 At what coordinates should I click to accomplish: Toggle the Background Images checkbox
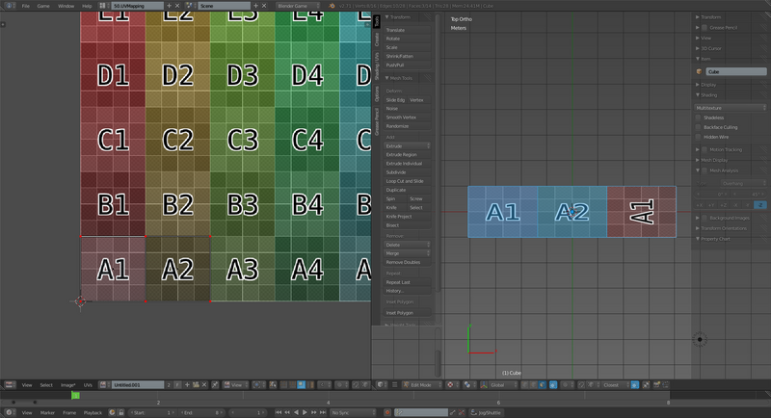pos(705,218)
